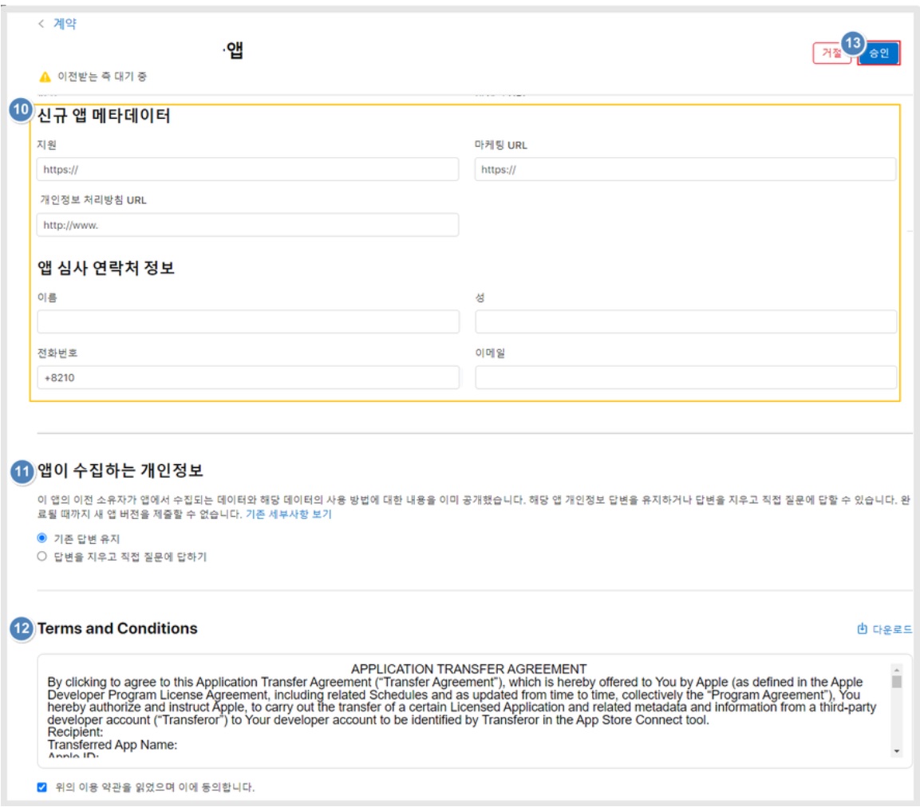This screenshot has width=920, height=807.
Task: Click the agreement scrollbar up arrow
Action: coord(896,670)
